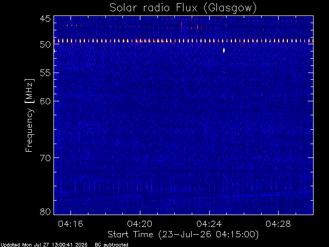Click the BG subtracted note
The image size is (329, 247).
coord(112,245)
